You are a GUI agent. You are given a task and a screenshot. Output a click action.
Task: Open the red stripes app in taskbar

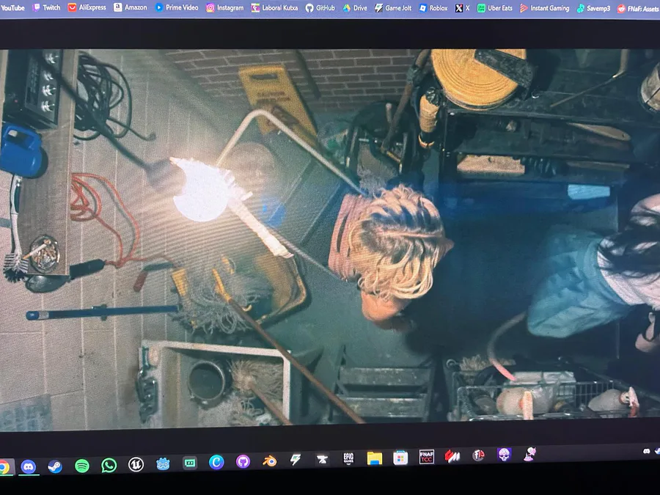pos(452,456)
